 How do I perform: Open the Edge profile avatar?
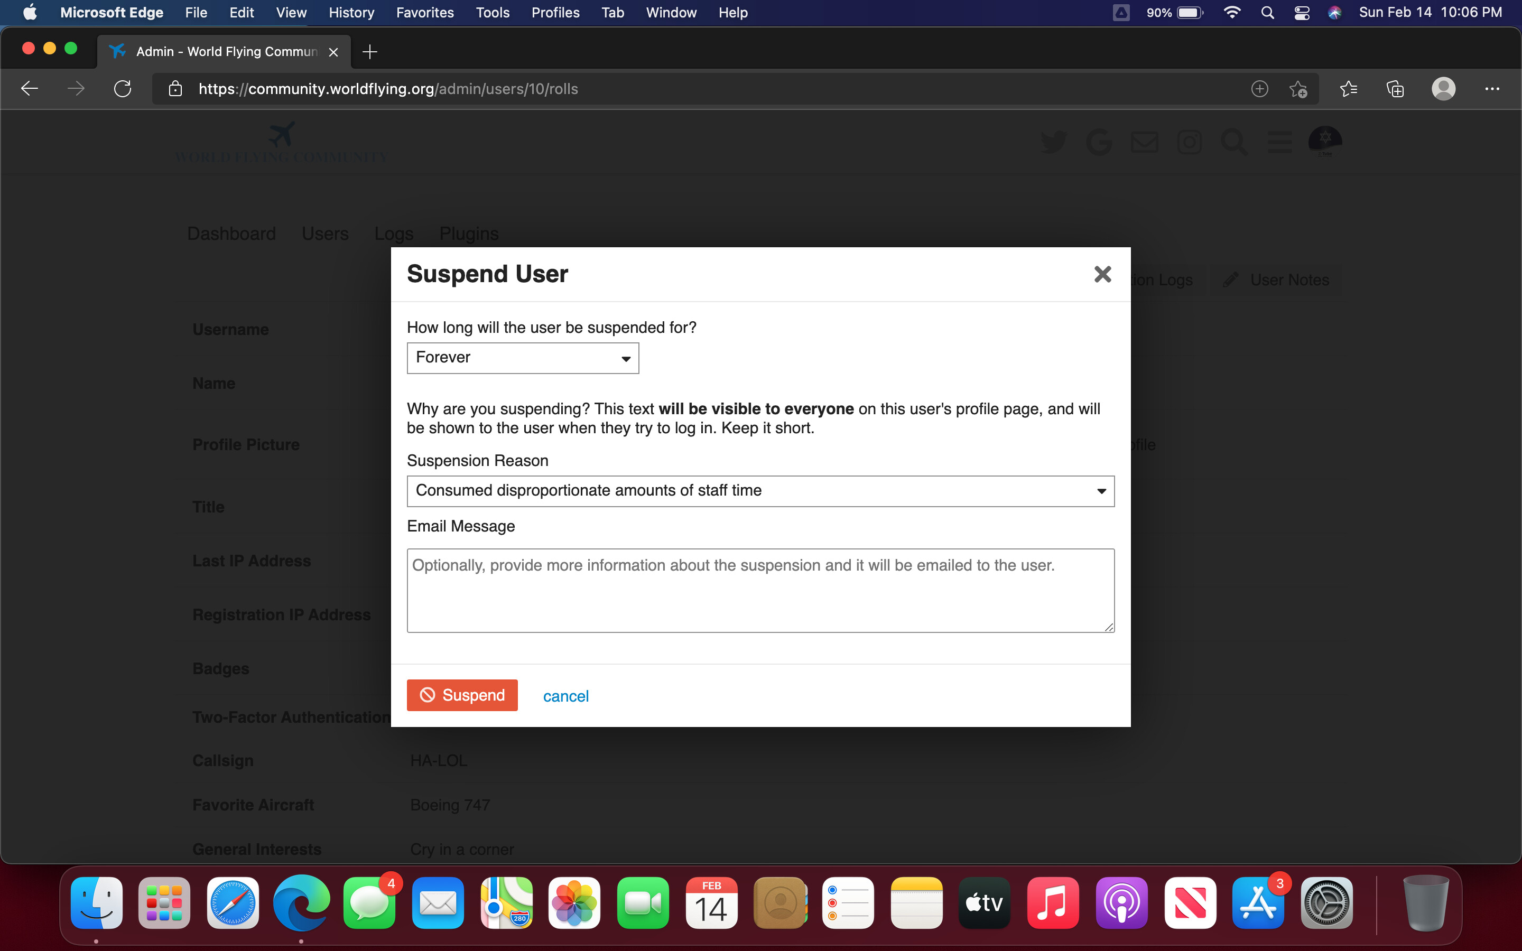(x=1443, y=89)
